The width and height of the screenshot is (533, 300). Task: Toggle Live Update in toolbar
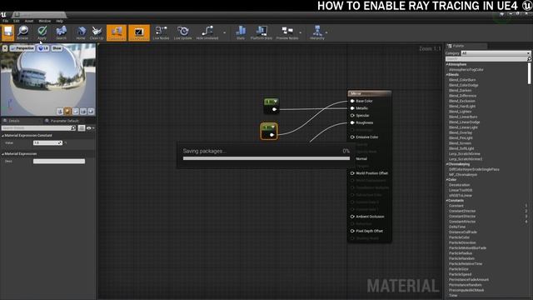point(183,32)
